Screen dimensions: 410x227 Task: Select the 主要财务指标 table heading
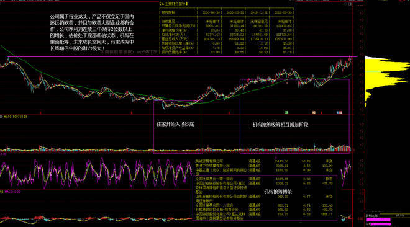173,4
